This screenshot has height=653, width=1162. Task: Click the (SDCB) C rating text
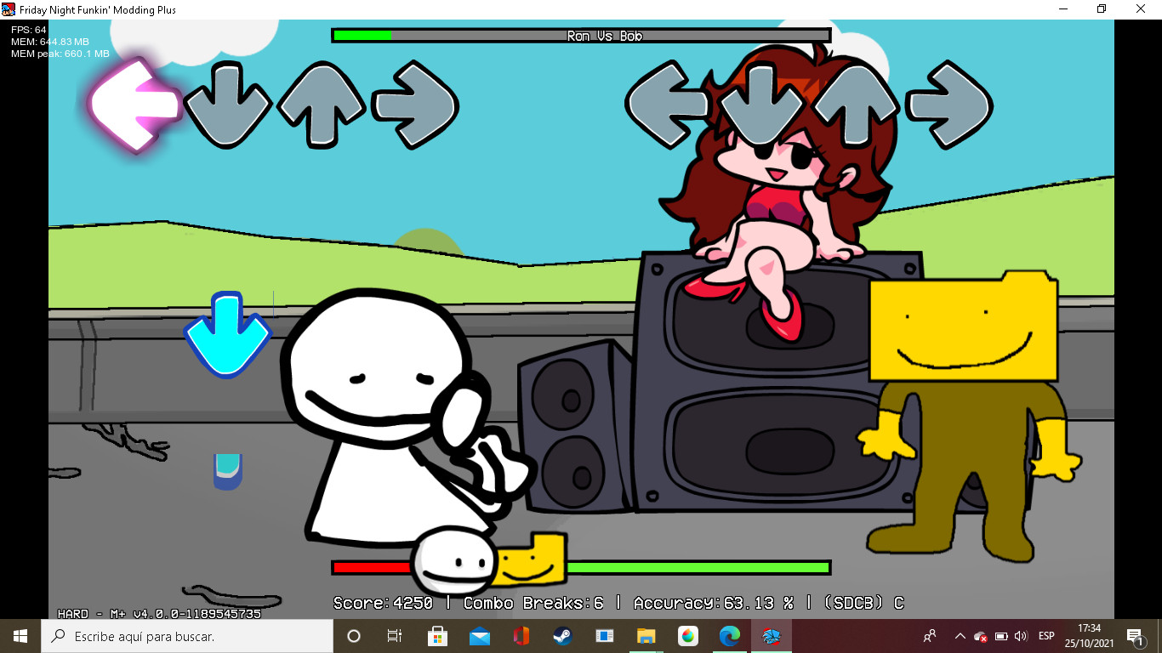coord(863,603)
